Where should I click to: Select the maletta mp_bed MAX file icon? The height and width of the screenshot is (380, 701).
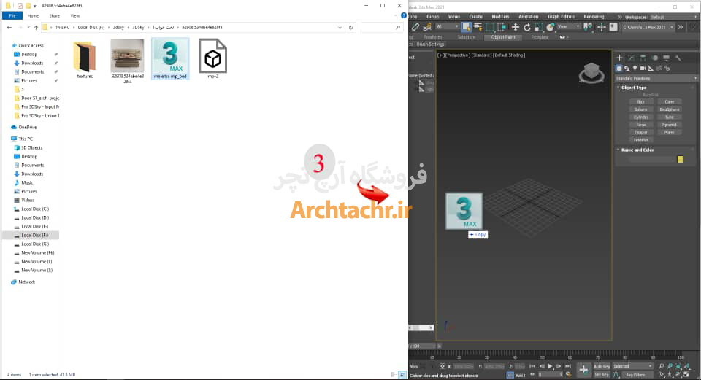tap(170, 58)
